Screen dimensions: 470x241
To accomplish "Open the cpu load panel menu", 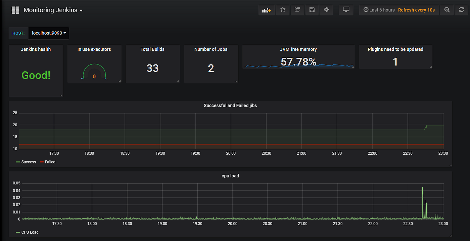I will [230, 176].
